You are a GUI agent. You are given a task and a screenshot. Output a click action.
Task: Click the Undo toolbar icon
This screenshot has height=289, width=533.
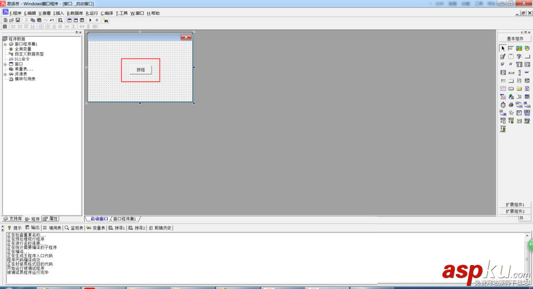point(52,20)
